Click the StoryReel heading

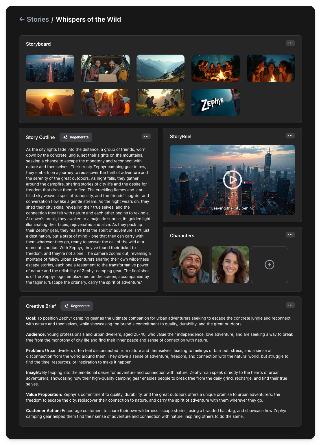point(181,136)
